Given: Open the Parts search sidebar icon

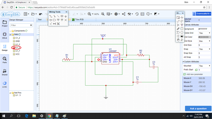Looking at the screenshot, I should point(5,60).
